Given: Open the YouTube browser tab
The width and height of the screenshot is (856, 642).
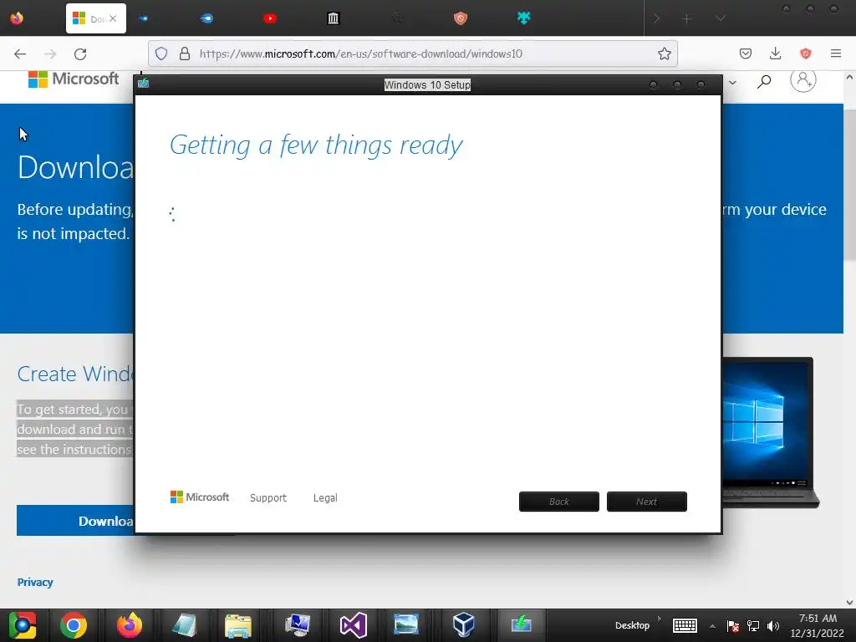Looking at the screenshot, I should click(270, 18).
